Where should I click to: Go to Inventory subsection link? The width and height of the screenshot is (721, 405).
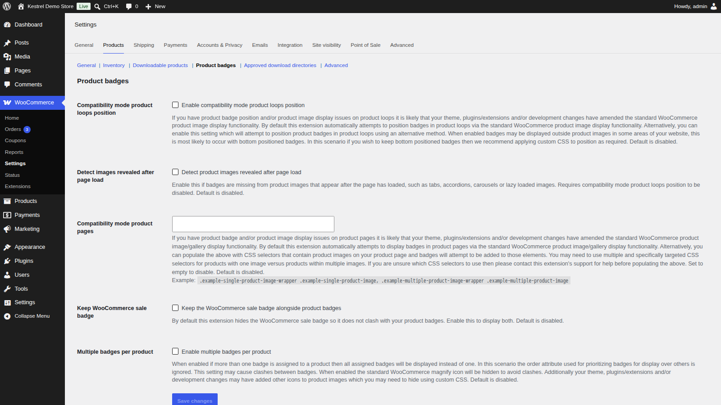(x=114, y=65)
